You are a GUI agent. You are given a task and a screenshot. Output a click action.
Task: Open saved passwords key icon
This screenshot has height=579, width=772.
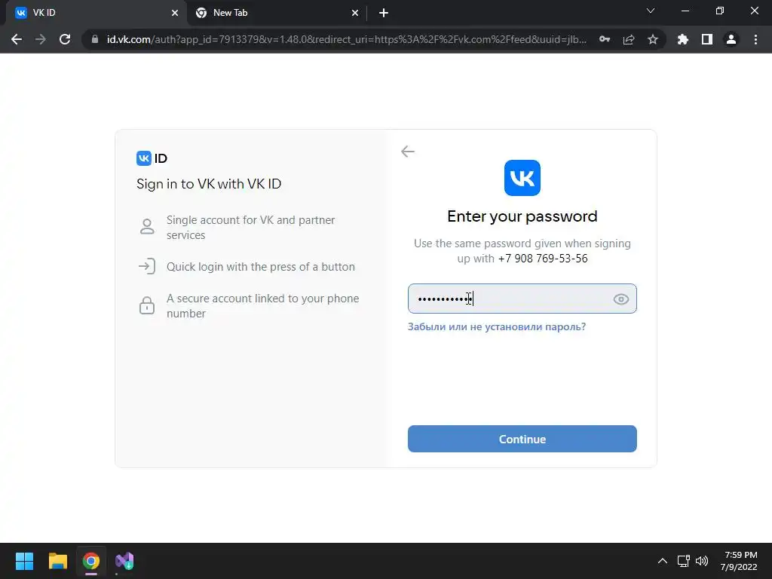point(605,39)
